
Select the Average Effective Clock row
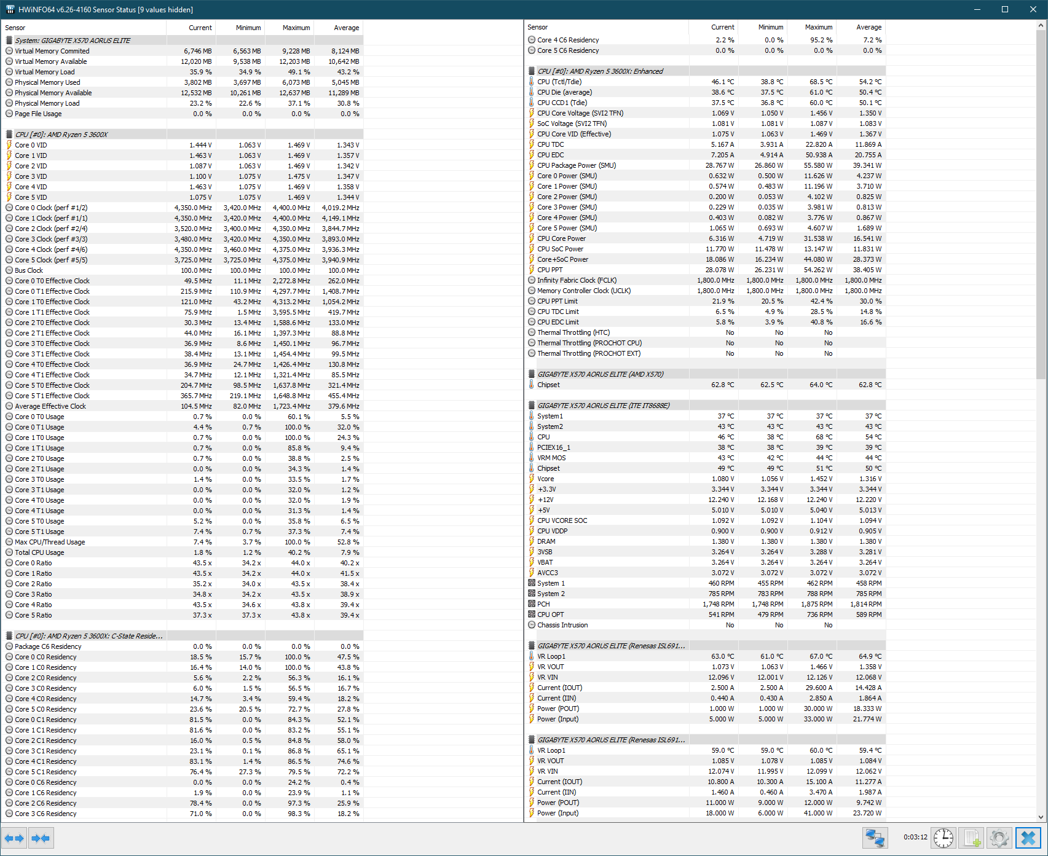[184, 406]
